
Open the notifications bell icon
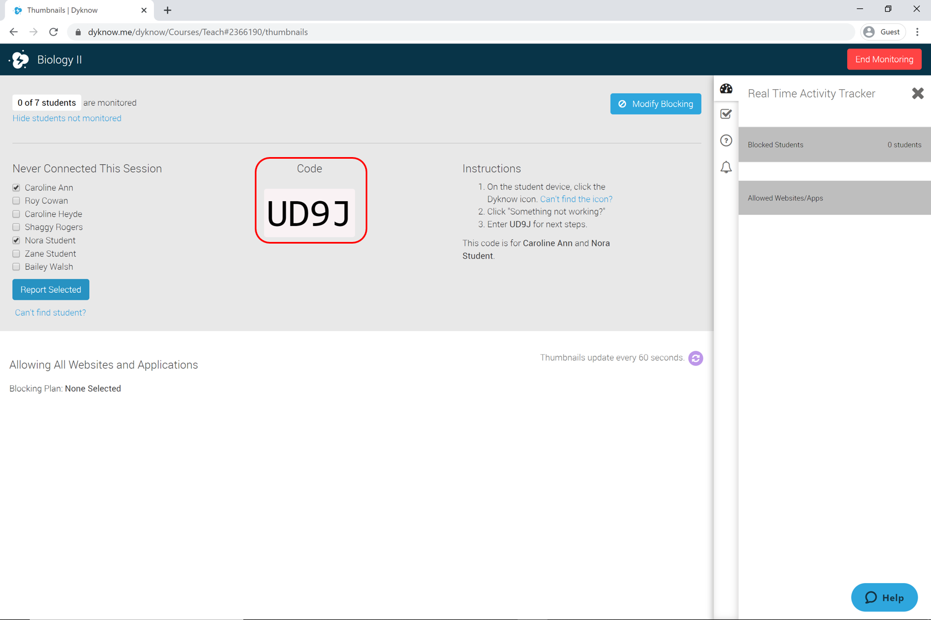click(x=726, y=167)
